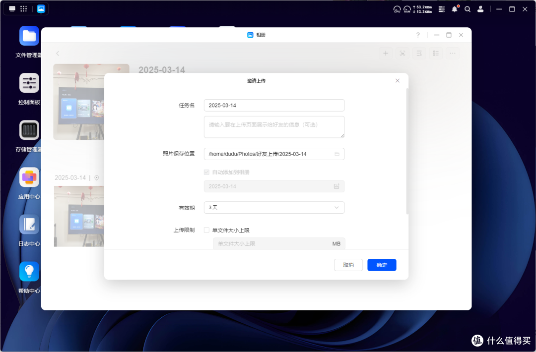Open the notifications bell
Screen dimensions: 536x352
[455, 9]
